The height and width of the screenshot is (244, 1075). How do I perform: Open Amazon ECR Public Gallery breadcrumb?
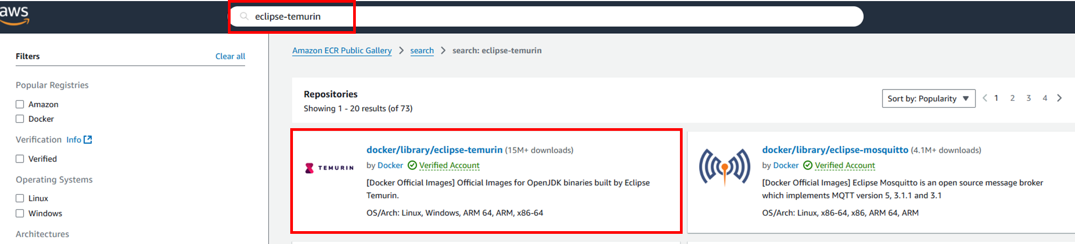click(x=342, y=50)
